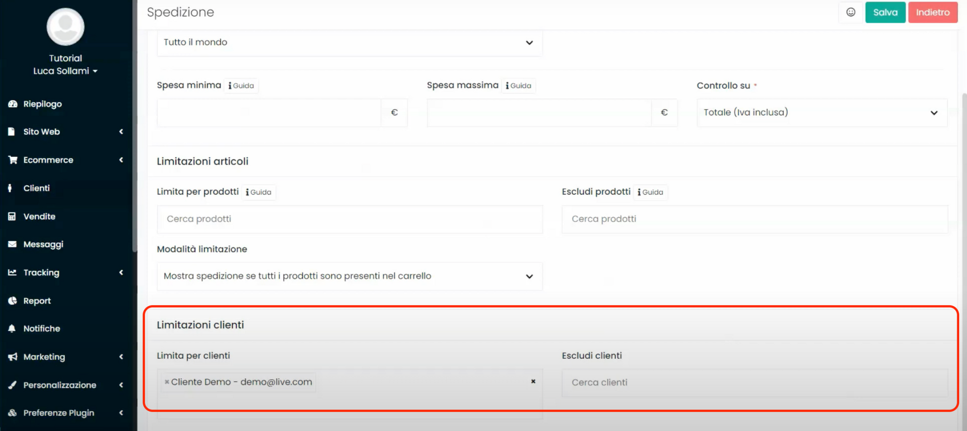Clear all selections in Limita per clienti

coord(533,382)
